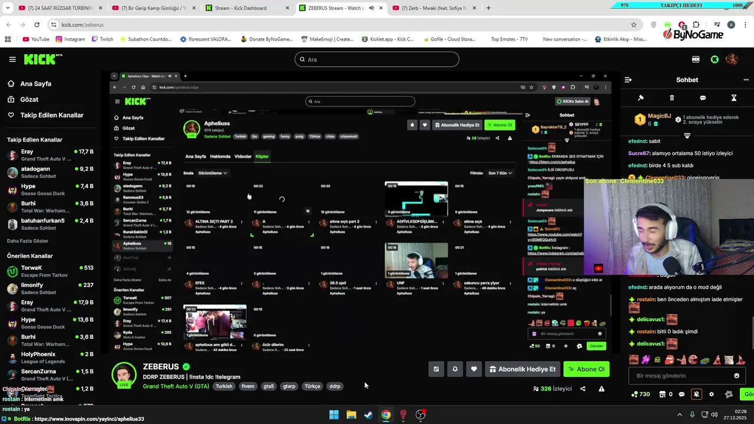The image size is (754, 424).
Task: Mute the ZEBERUS Stream tab audio icon
Action: pos(371,8)
